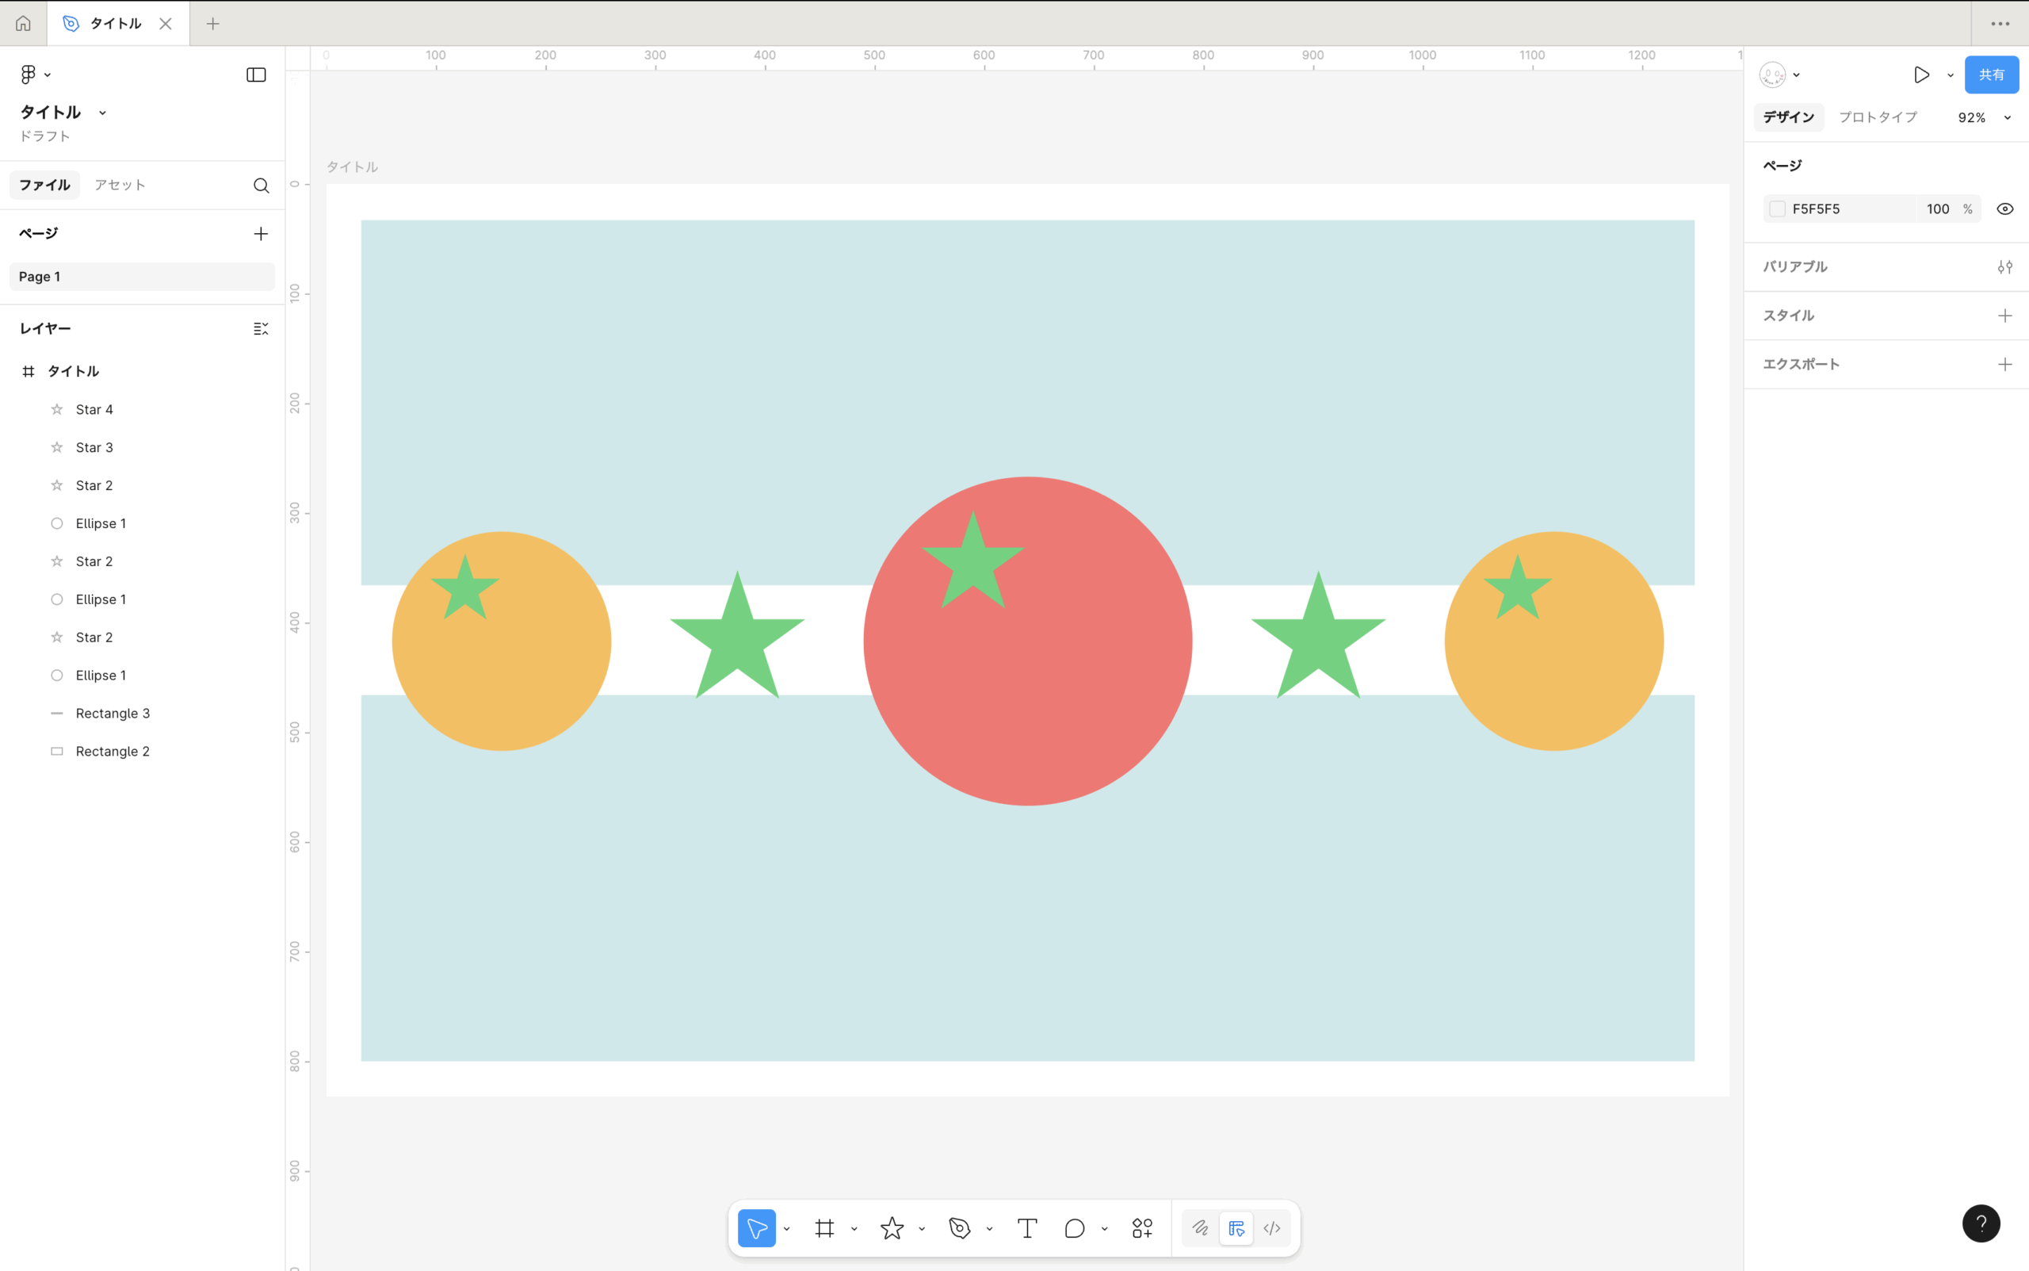Toggle Dev Mode in bottom toolbar
Viewport: 2029px width, 1271px height.
[1272, 1228]
